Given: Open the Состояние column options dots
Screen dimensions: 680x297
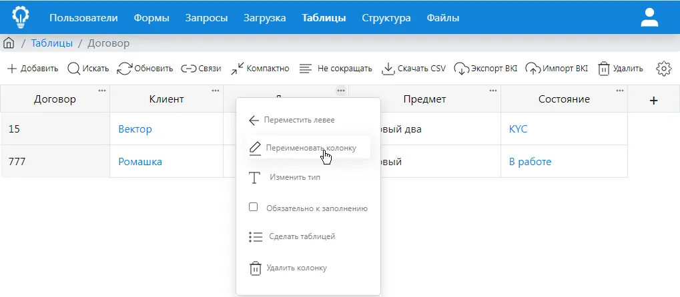Looking at the screenshot, I should click(x=620, y=91).
